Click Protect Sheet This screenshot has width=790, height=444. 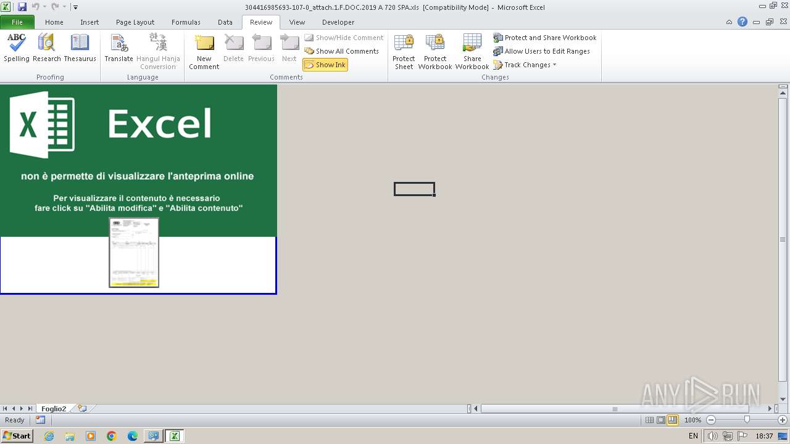pos(404,52)
